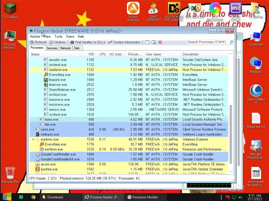Click the process list vertical scrollbar thumb
This screenshot has height=201, width=269.
(231, 134)
